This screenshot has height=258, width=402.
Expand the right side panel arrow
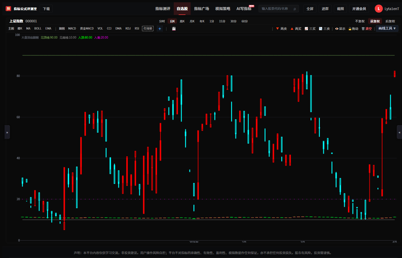399,132
